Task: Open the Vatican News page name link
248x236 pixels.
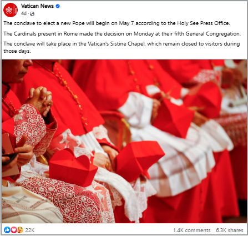Action: [37, 6]
